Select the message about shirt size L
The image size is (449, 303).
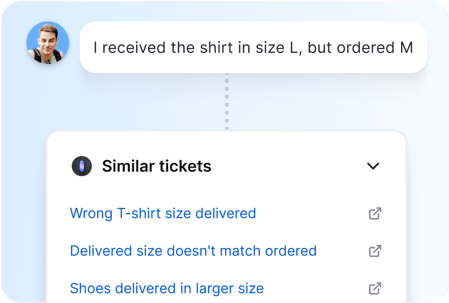253,47
